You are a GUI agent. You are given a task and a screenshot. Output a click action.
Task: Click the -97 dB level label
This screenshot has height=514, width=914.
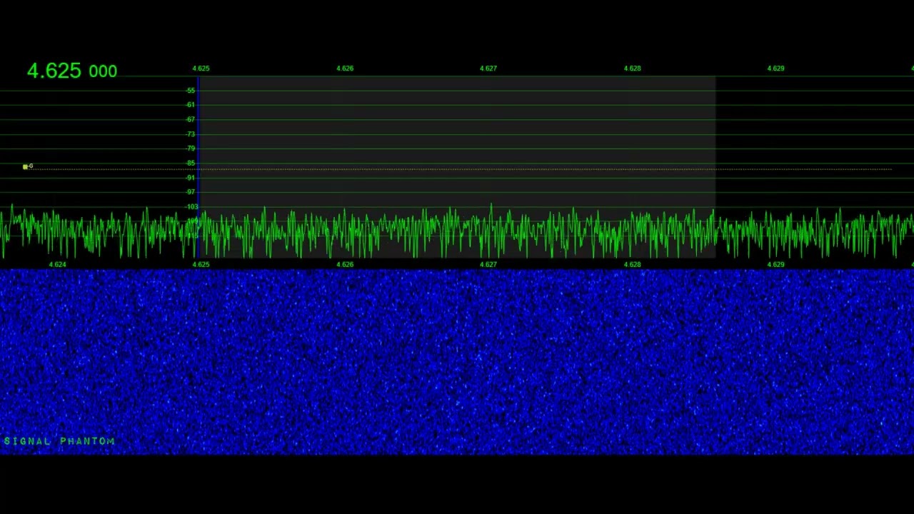point(191,192)
